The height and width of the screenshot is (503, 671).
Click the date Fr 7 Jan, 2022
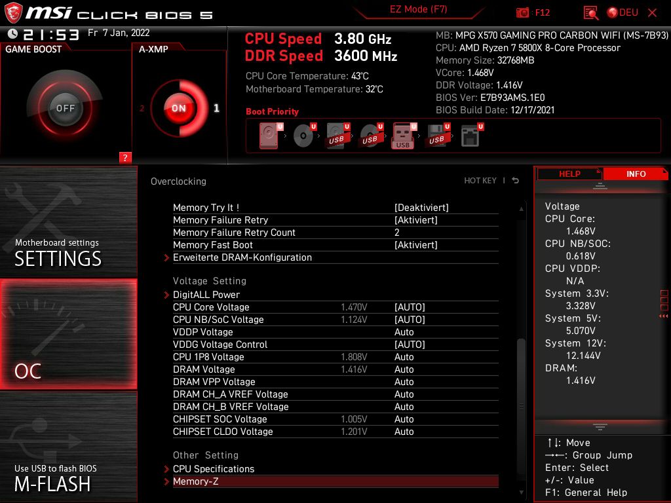tap(119, 33)
